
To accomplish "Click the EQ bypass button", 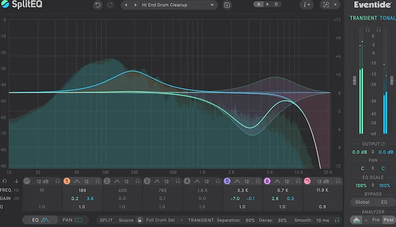I will [384, 202].
